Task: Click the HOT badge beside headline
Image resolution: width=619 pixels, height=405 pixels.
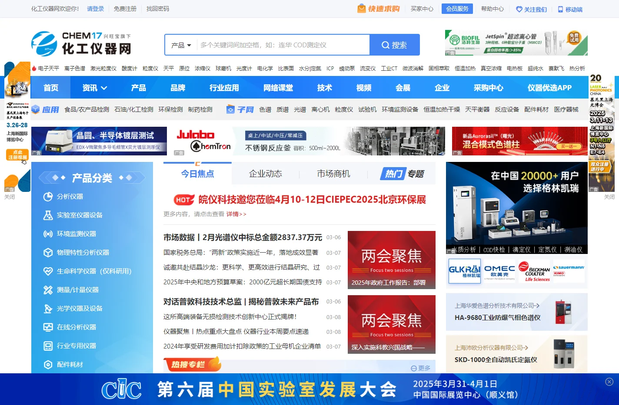Action: 183,200
